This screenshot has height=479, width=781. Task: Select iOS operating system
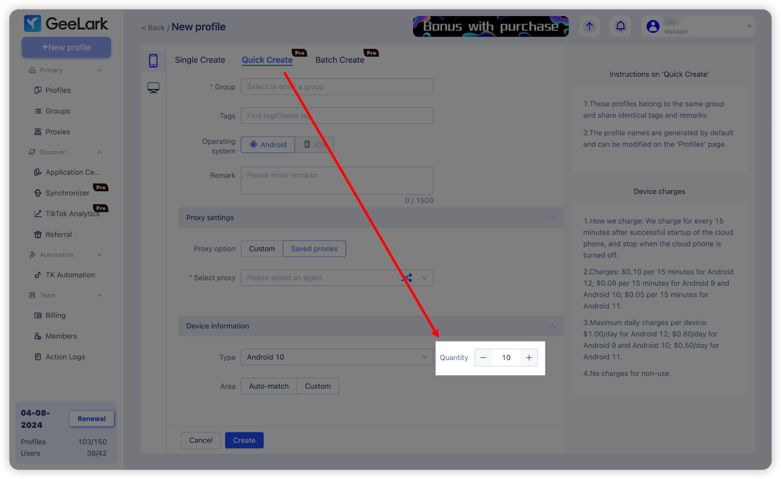pyautogui.click(x=314, y=145)
